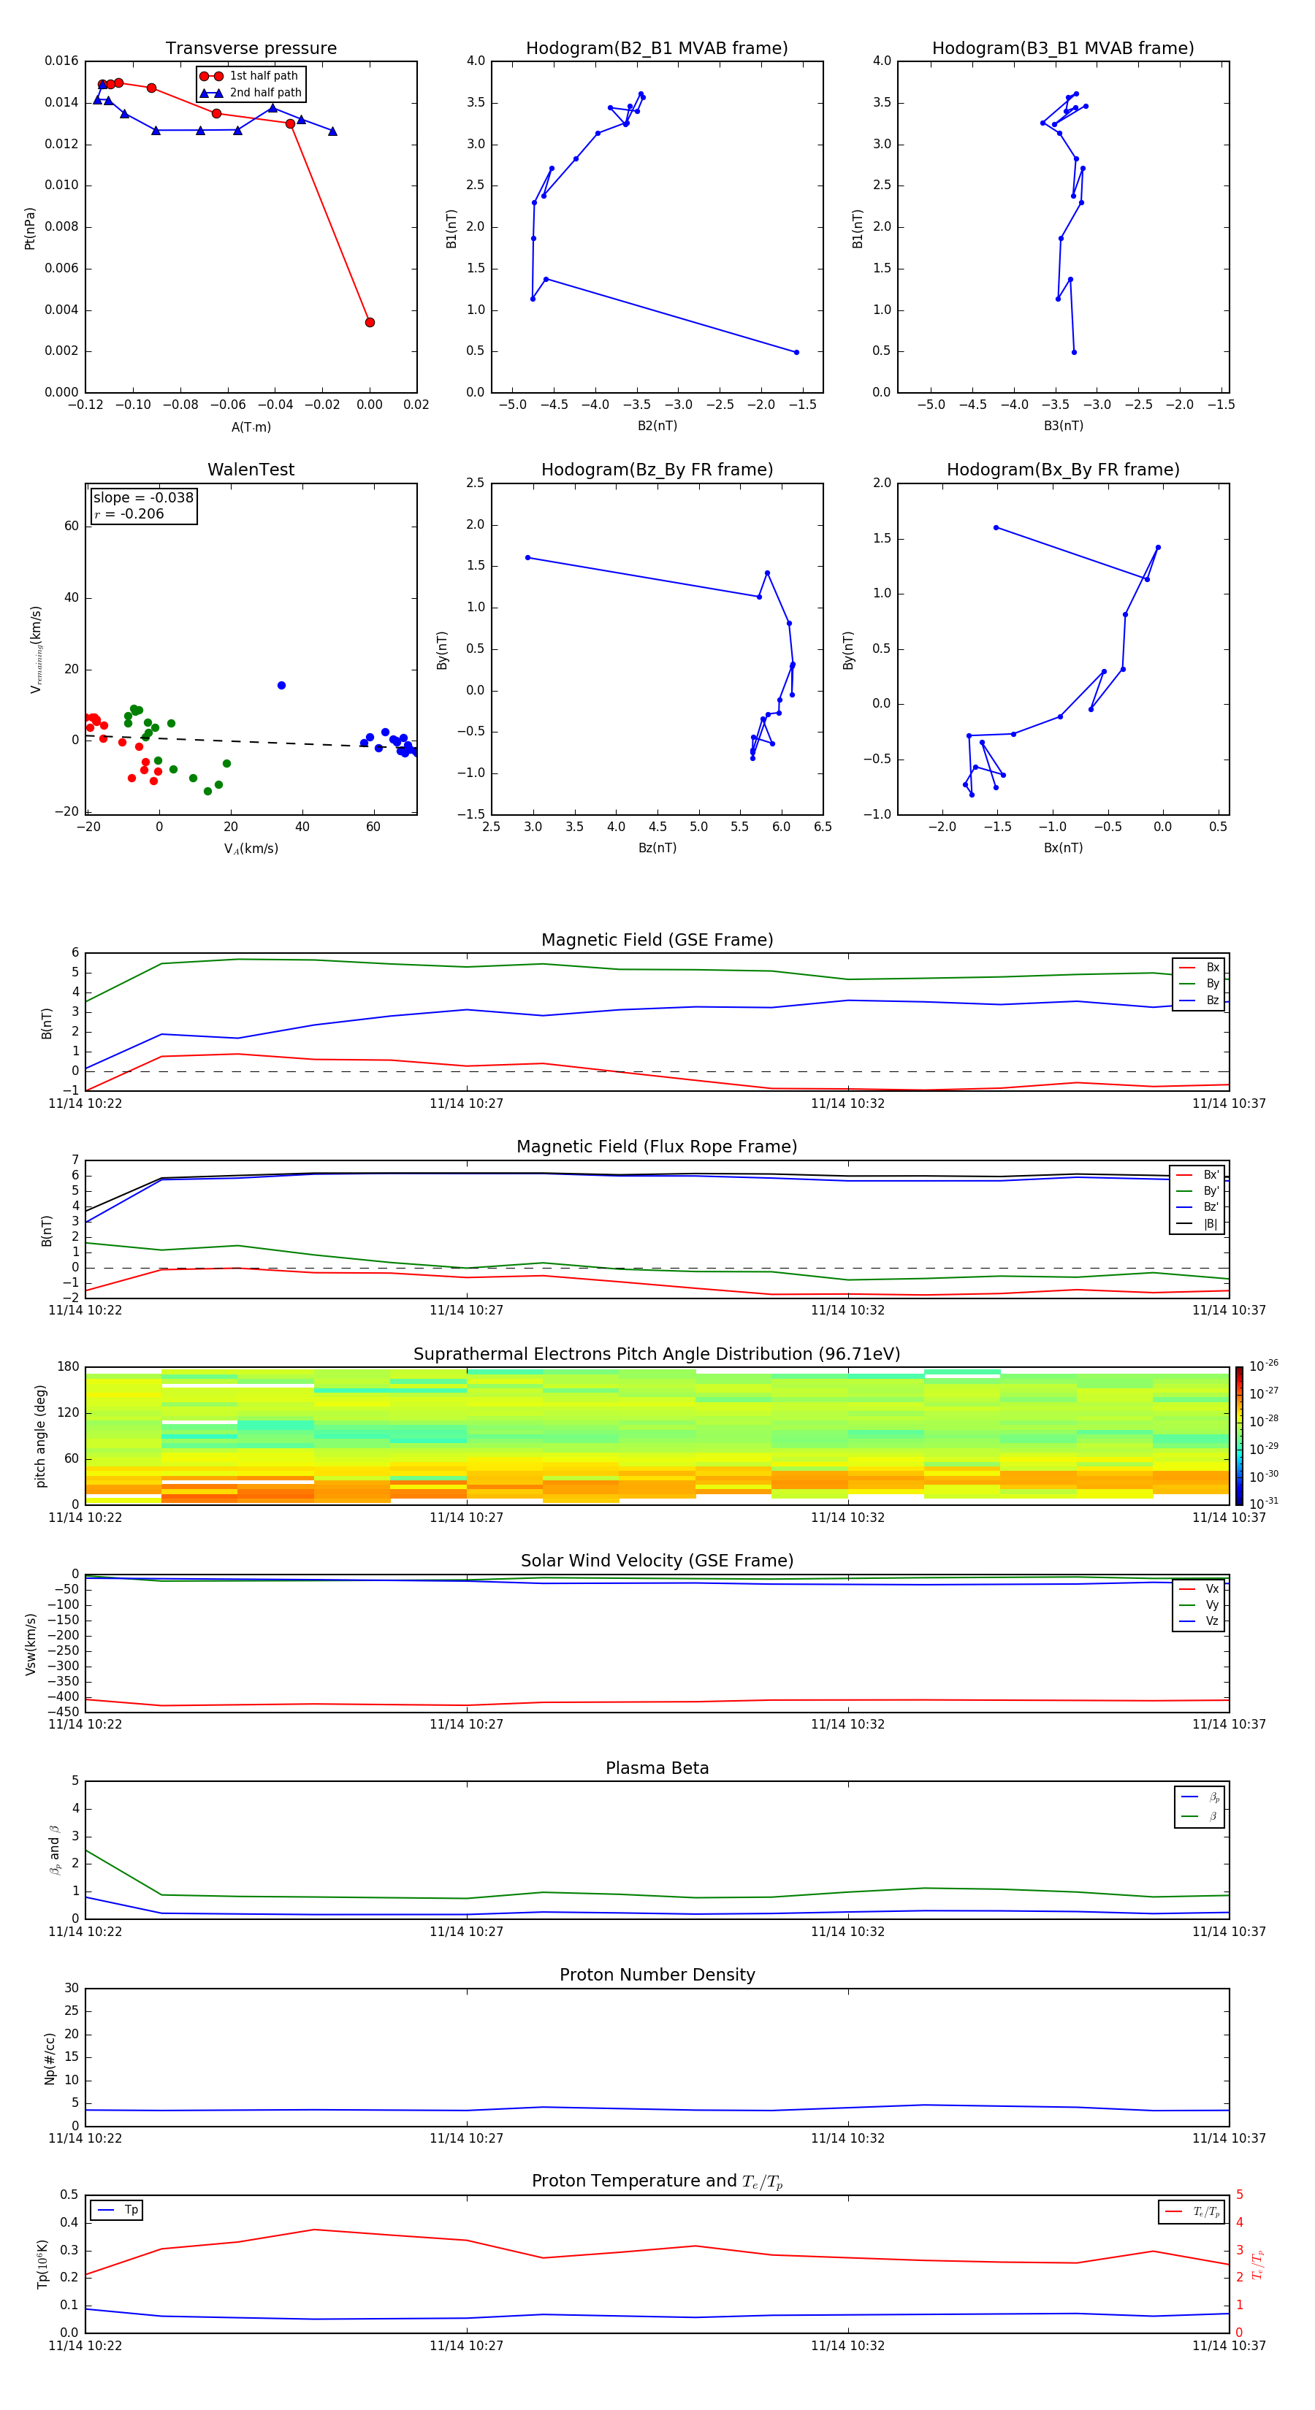Image resolution: width=1315 pixels, height=2410 pixels.
Task: Click the pitch angle color scale bar
Action: coord(1238,1435)
